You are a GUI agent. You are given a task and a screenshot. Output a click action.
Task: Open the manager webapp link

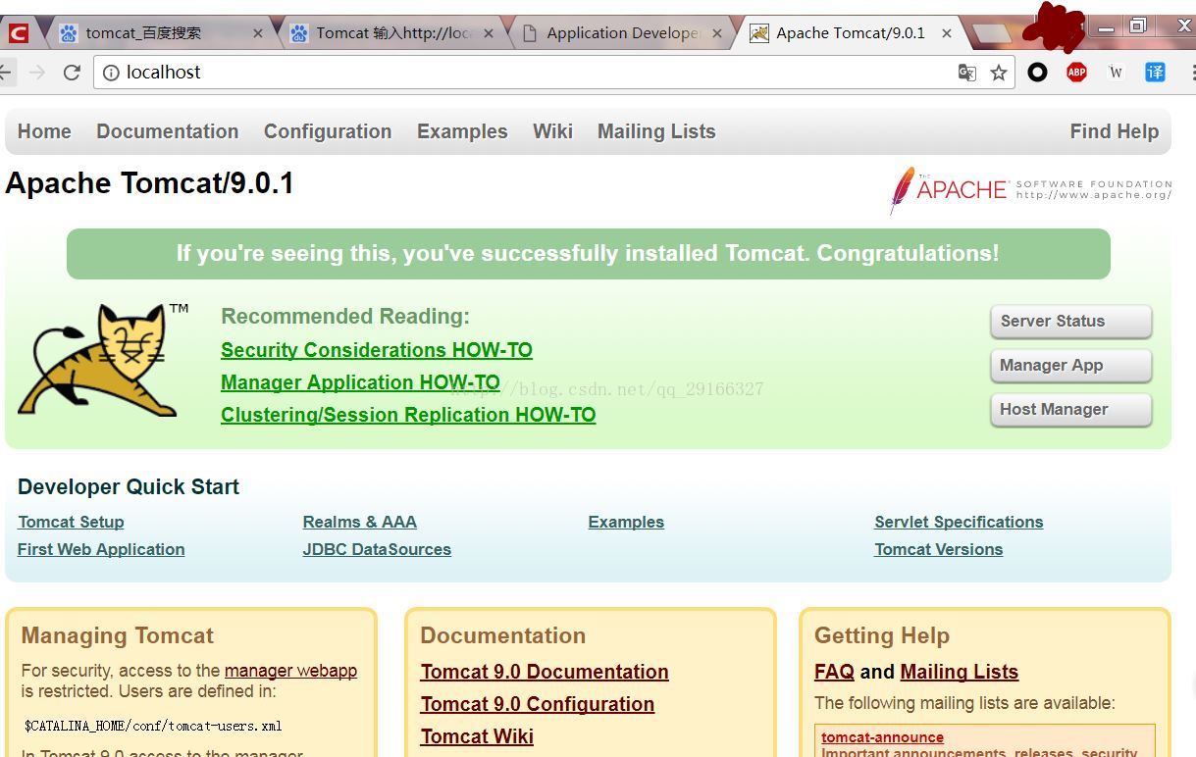tap(290, 671)
